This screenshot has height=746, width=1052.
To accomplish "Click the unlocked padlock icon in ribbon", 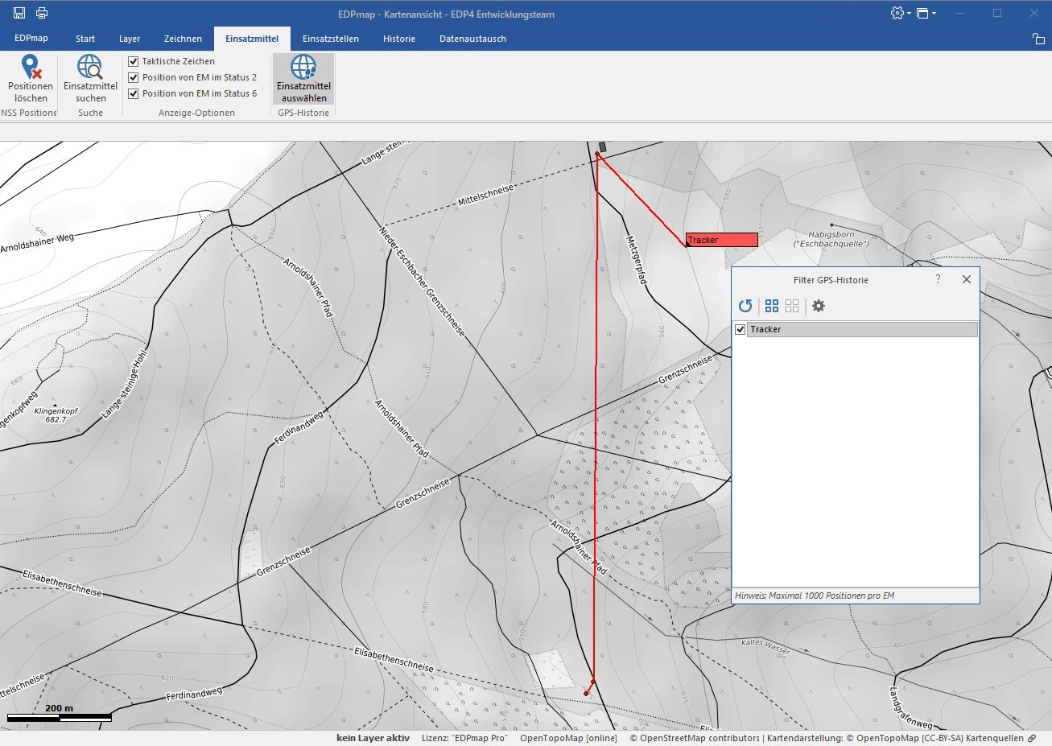I will (x=1038, y=39).
